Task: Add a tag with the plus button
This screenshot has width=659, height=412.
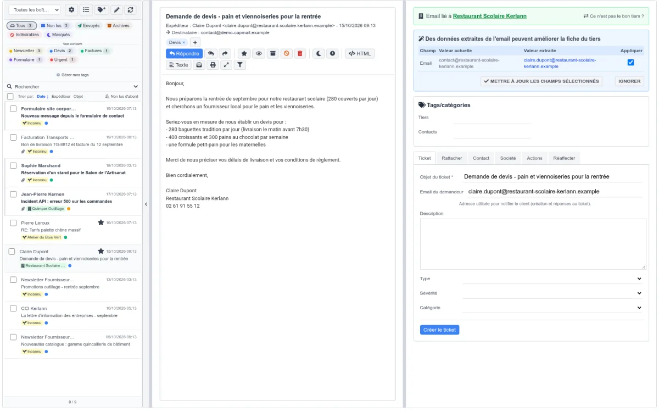Action: coord(196,42)
